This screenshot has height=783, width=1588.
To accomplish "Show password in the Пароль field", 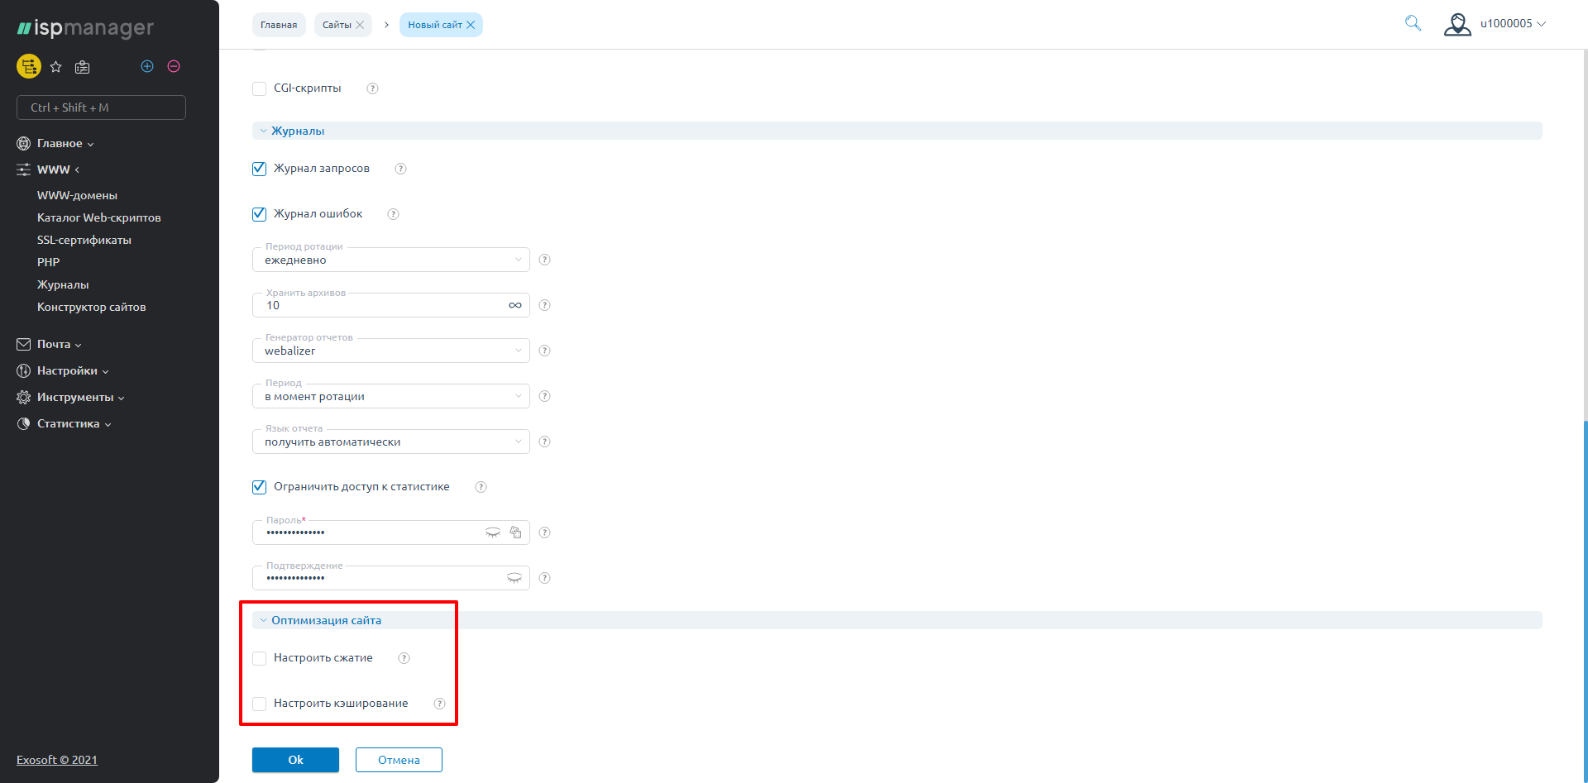I will 493,532.
